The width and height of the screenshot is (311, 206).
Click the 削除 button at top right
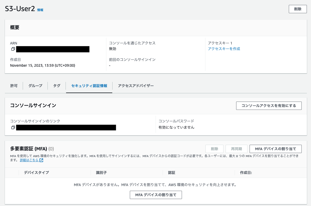click(297, 9)
